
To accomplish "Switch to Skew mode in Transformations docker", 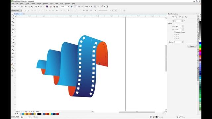I will (186, 17).
